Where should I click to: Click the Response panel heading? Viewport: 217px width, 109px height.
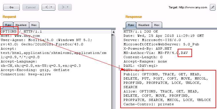(133, 17)
